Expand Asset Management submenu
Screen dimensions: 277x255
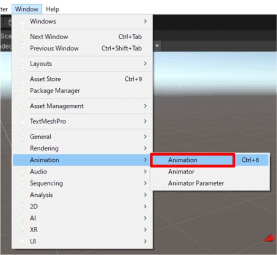[x=82, y=106]
